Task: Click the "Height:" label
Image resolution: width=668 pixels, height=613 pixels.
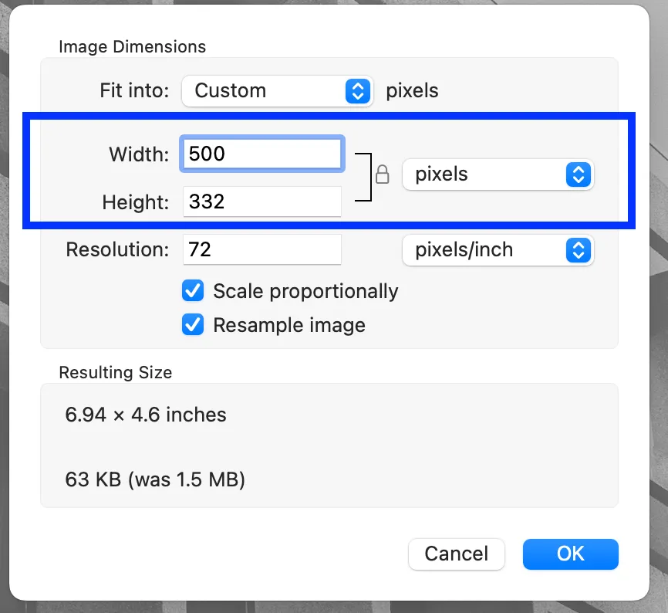Action: pos(135,203)
